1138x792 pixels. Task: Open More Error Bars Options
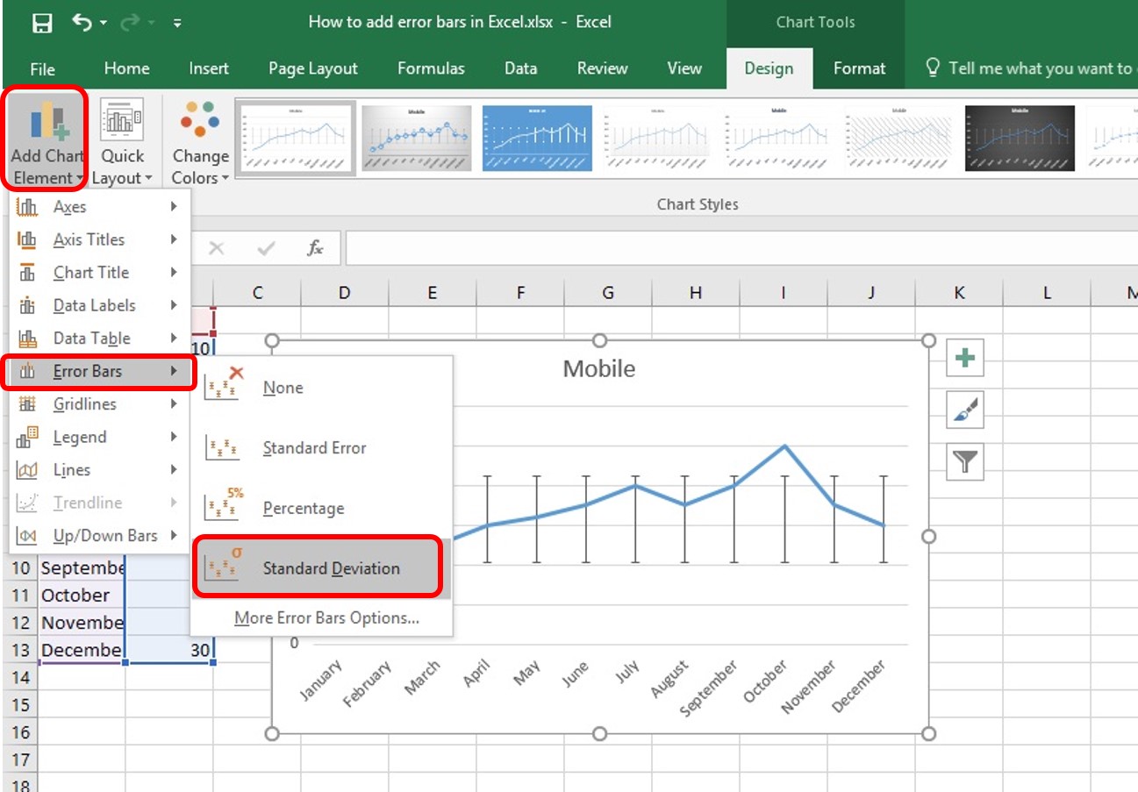coord(326,618)
